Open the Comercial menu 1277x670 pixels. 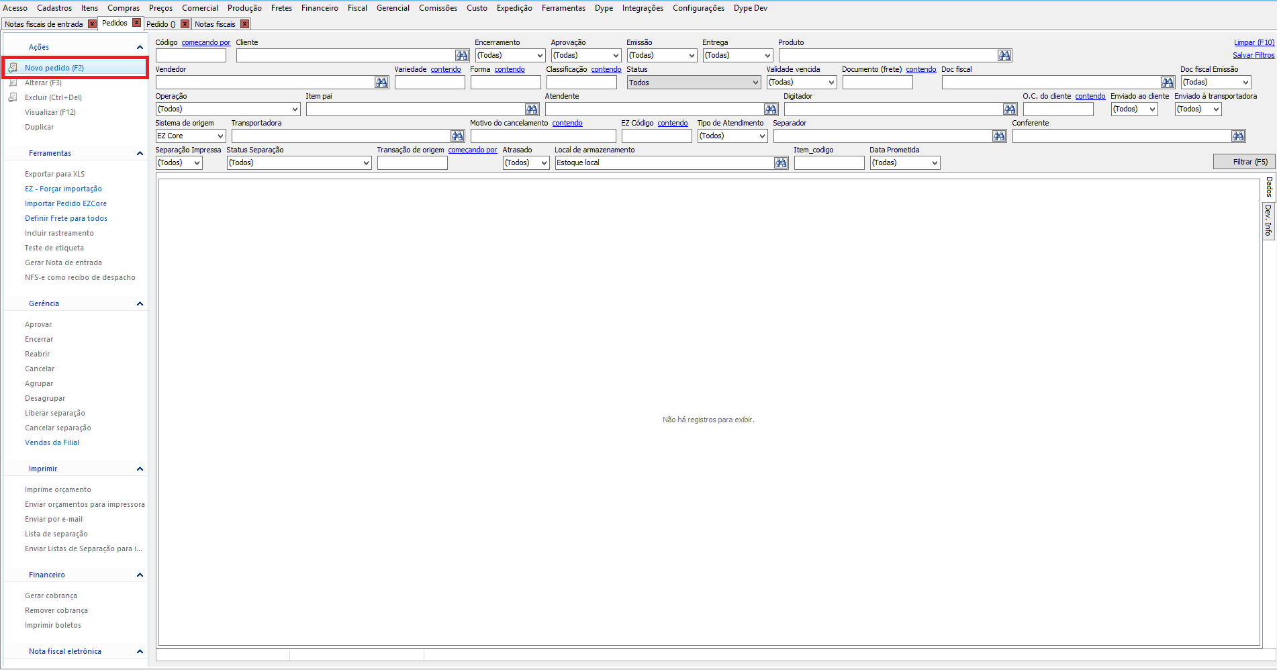click(200, 8)
